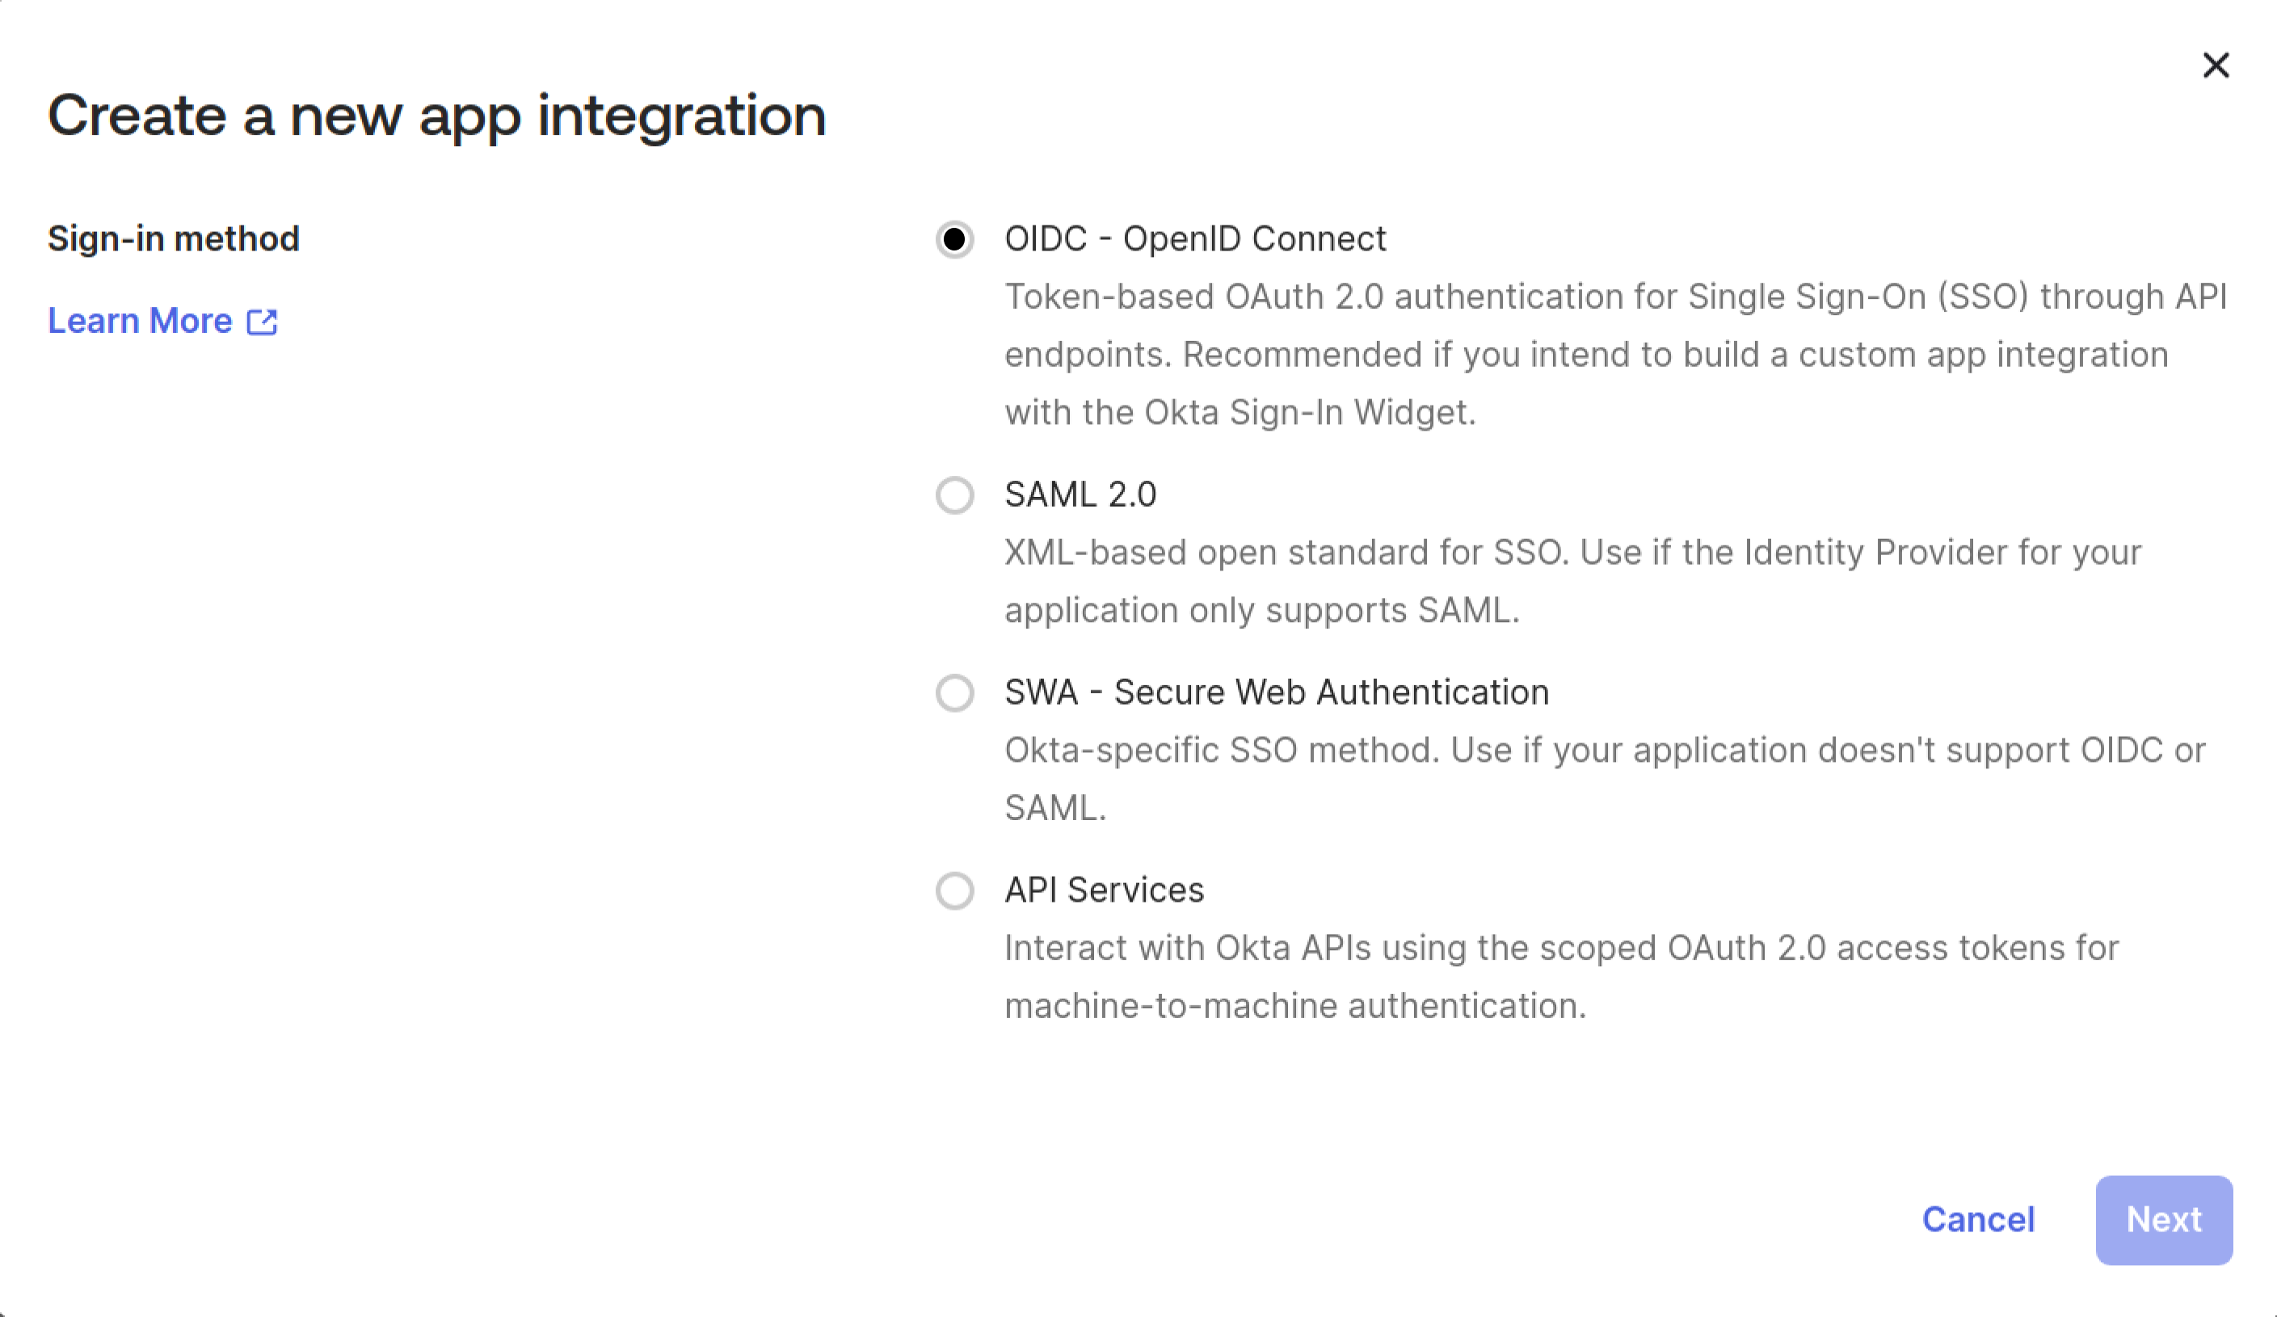Click the "SAML 2.0" option label

1080,495
